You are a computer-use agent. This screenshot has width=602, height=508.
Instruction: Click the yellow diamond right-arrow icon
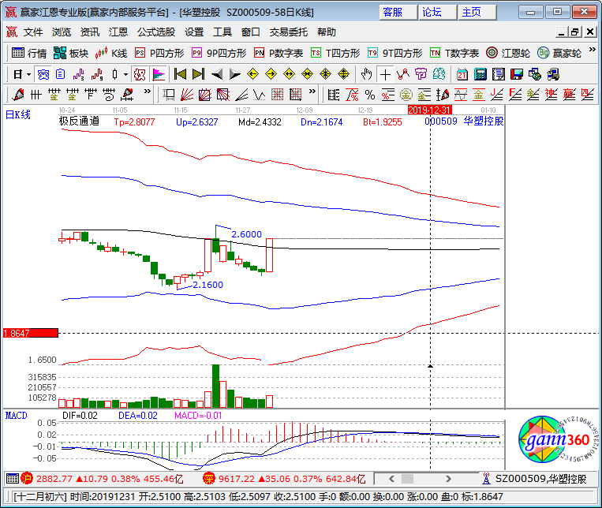pos(271,74)
